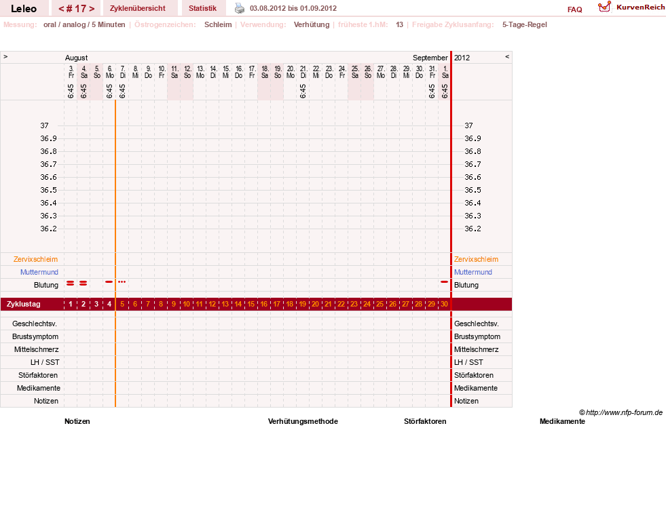The image size is (666, 529).
Task: Click the 'Verhütung' usage value
Action: coord(312,24)
